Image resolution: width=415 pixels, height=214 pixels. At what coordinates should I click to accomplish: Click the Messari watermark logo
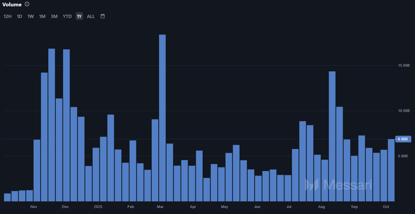(338, 185)
